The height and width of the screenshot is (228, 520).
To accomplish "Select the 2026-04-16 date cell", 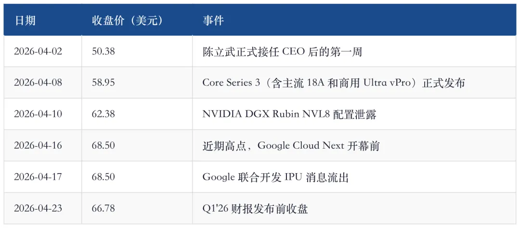I will click(x=43, y=145).
